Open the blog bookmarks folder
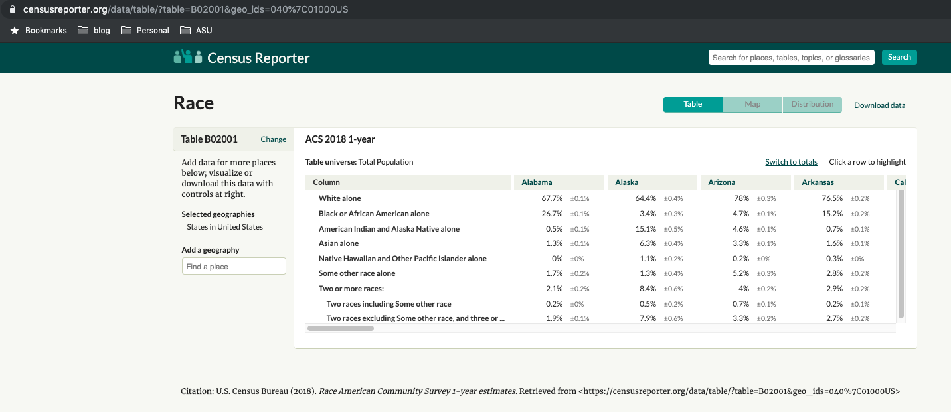The image size is (951, 412). click(94, 30)
